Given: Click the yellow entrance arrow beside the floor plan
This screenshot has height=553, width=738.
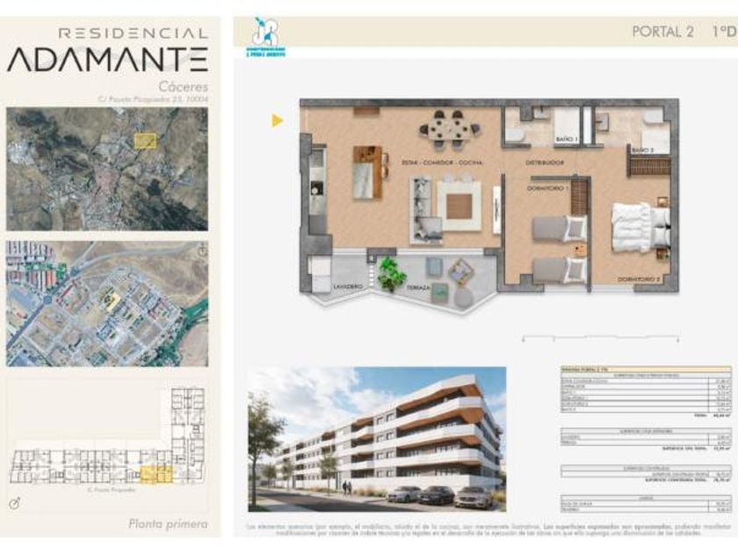Looking at the screenshot, I should [278, 121].
